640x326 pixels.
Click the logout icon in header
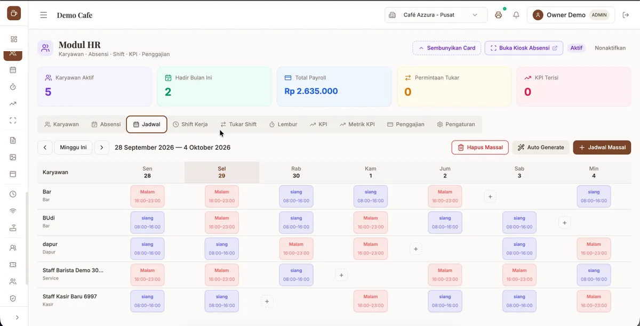coord(626,15)
